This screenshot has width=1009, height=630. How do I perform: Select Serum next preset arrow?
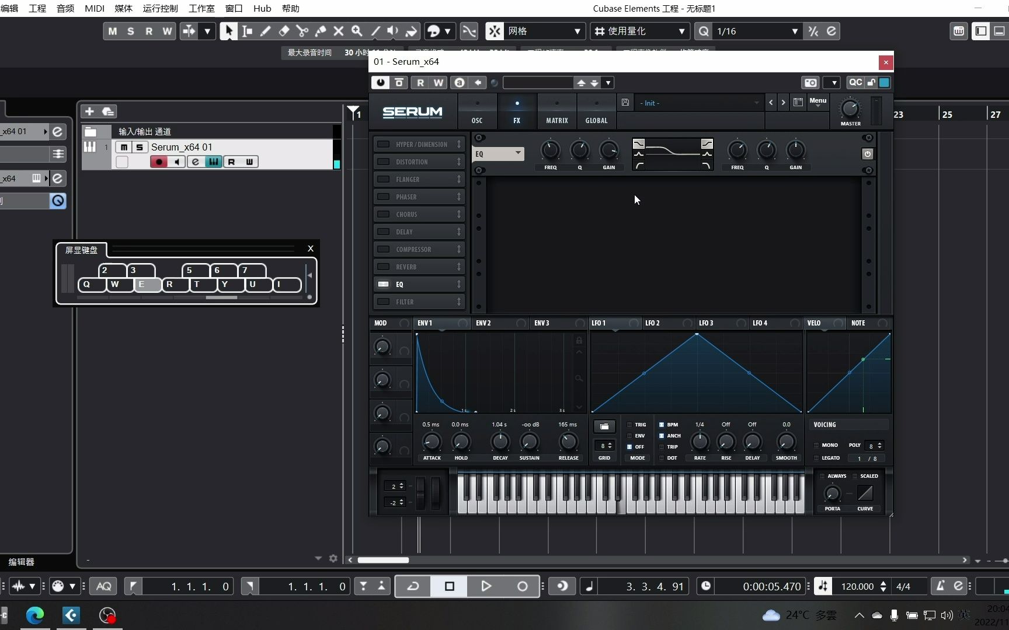pos(783,103)
